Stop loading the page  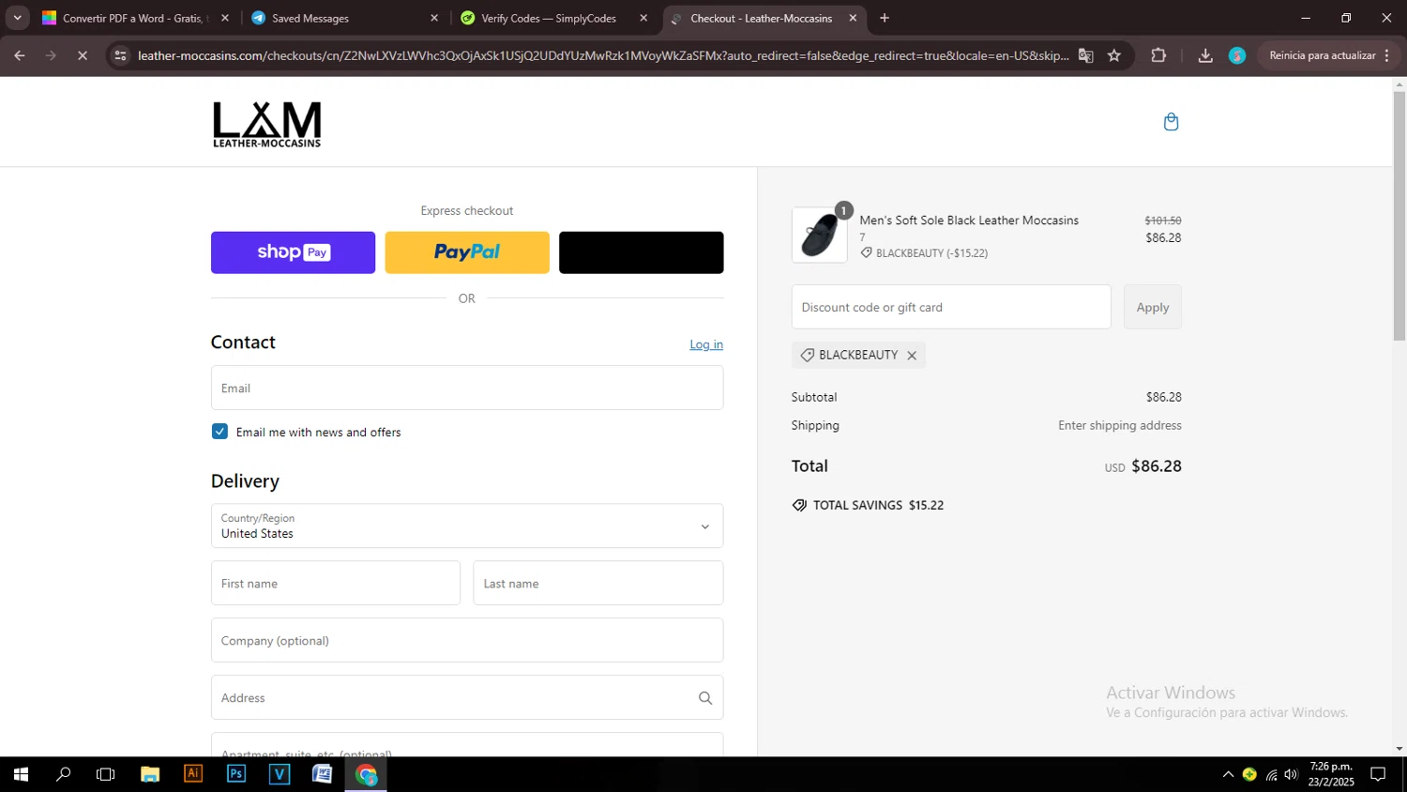(x=83, y=55)
